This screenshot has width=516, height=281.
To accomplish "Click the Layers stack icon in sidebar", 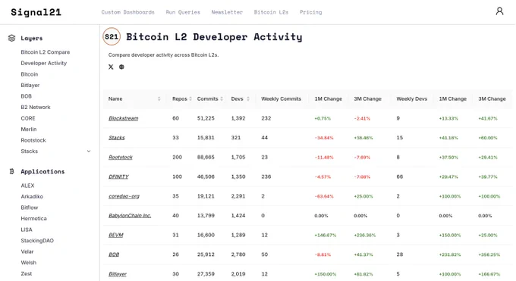I will (x=12, y=38).
